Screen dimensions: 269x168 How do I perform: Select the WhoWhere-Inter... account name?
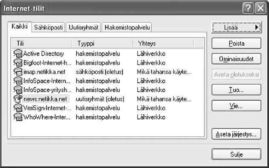[x=47, y=117]
